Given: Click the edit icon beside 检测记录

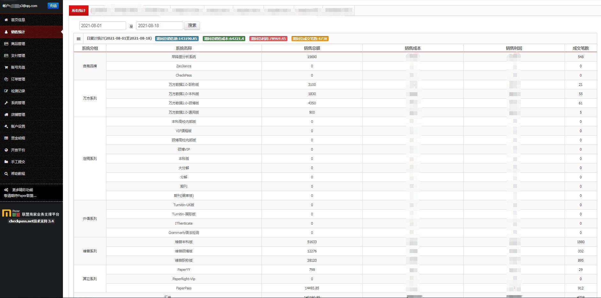Looking at the screenshot, I should tap(6, 91).
